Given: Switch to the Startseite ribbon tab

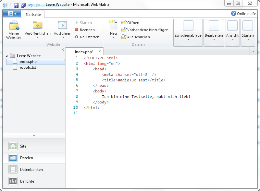Looking at the screenshot, I should tap(33, 15).
